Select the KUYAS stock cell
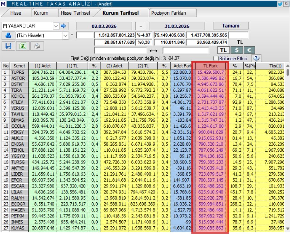This screenshot has height=234, width=290. [19, 228]
